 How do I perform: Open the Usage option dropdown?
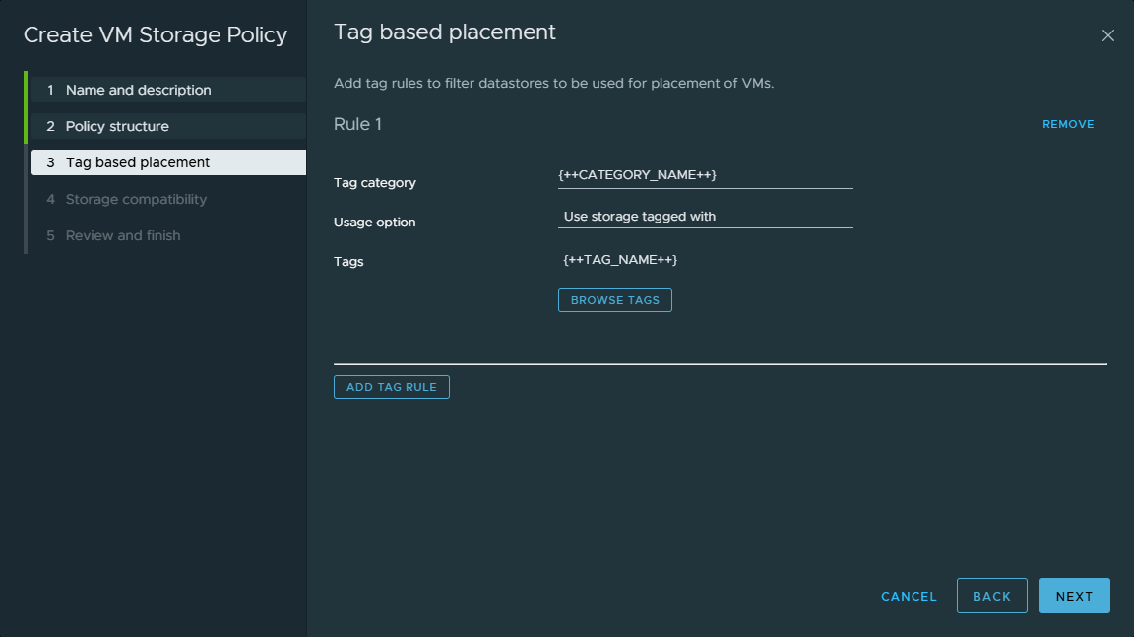(705, 216)
